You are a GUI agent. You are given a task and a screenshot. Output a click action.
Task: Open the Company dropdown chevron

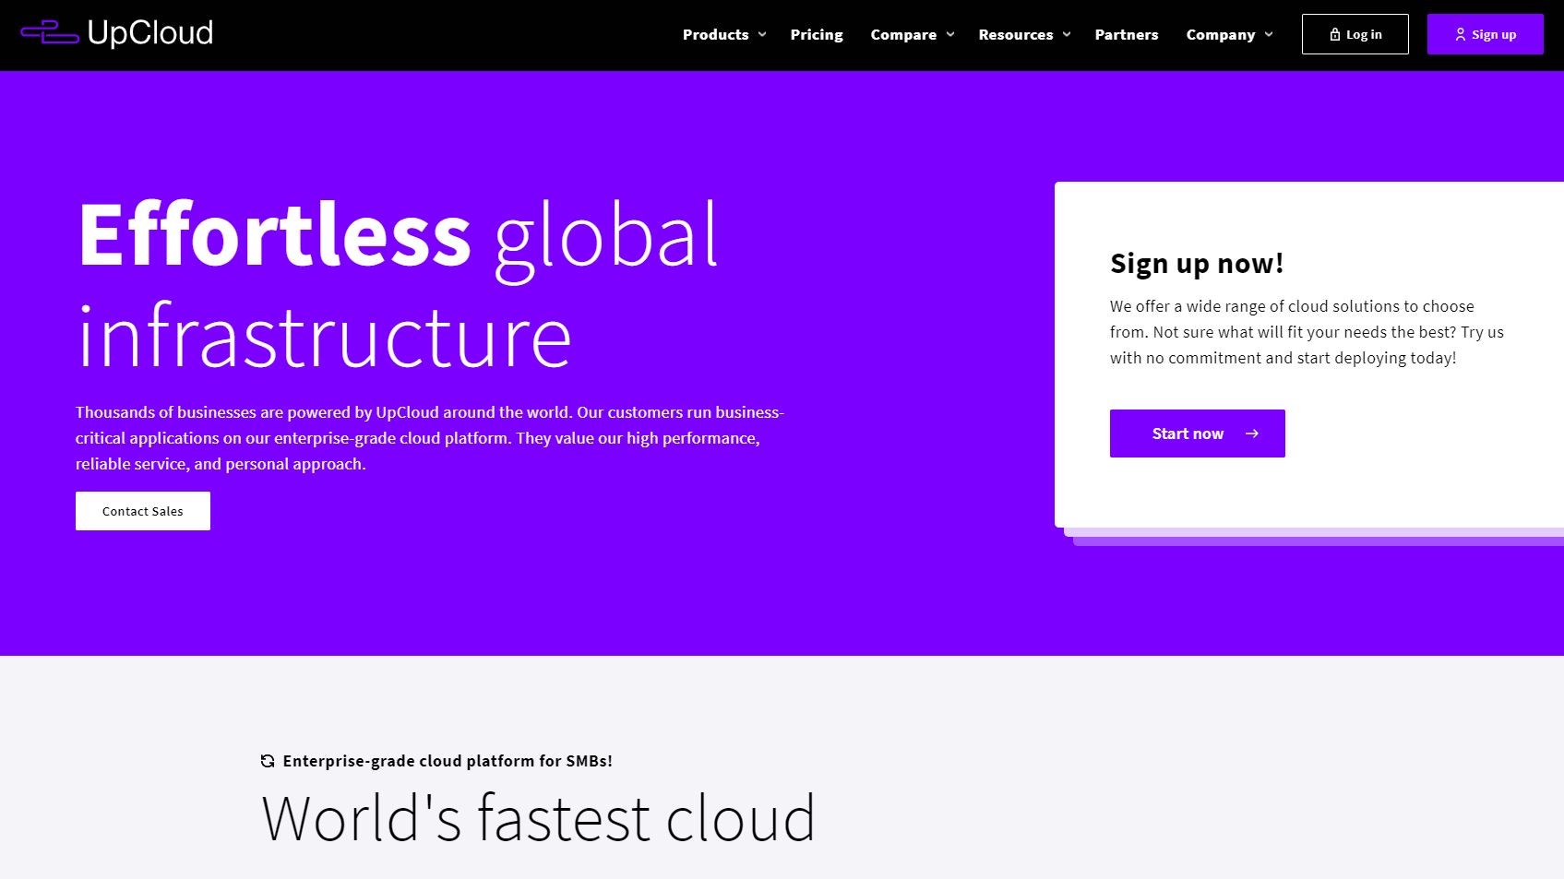tap(1269, 34)
